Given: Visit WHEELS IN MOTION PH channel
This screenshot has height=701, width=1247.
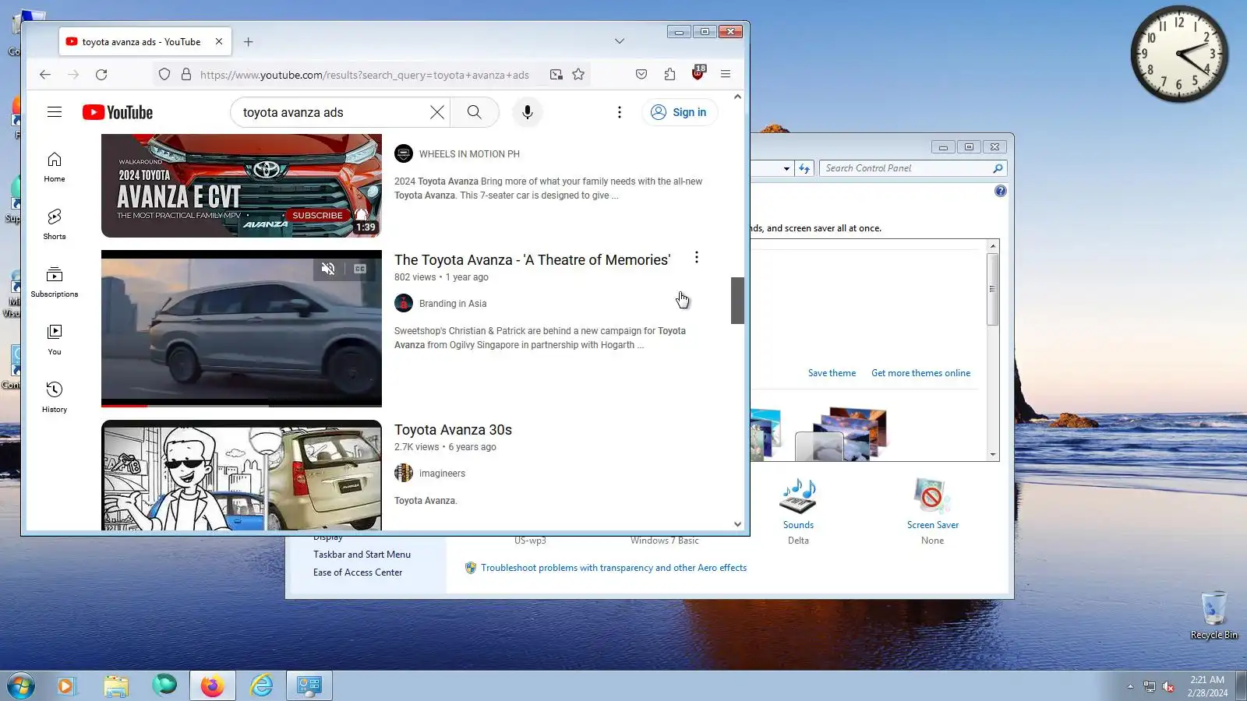Looking at the screenshot, I should (469, 154).
